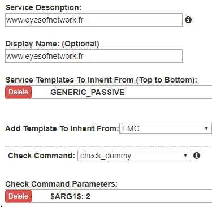Click the arrow on the check_dummy selector
Viewport: 212px width, 207px height.
click(x=185, y=156)
